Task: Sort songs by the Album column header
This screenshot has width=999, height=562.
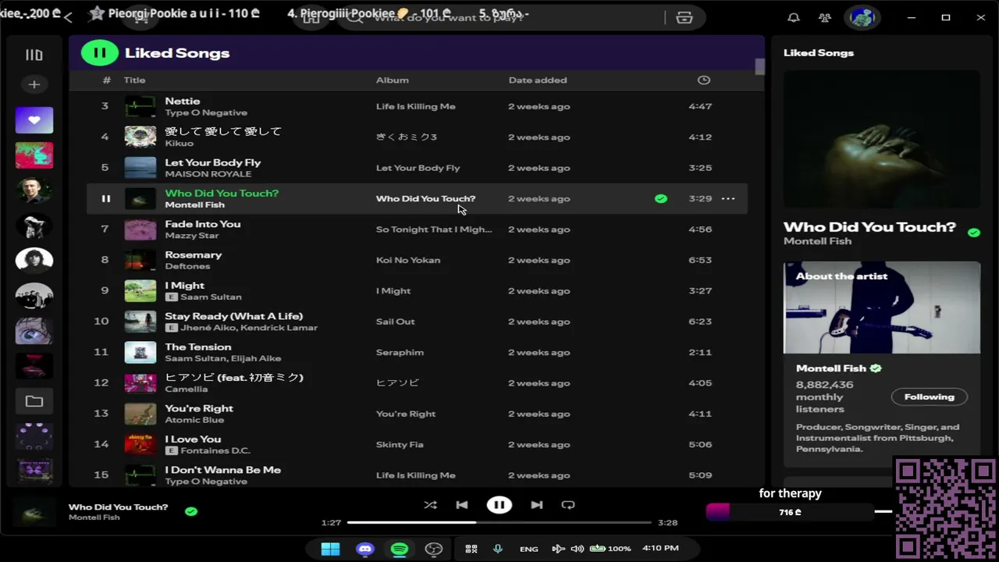Action: pos(393,80)
